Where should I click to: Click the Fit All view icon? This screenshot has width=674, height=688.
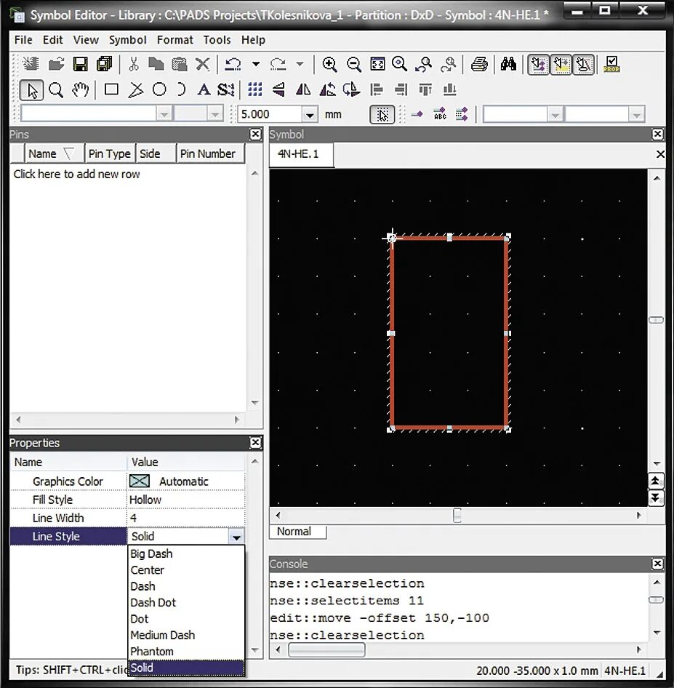[377, 64]
